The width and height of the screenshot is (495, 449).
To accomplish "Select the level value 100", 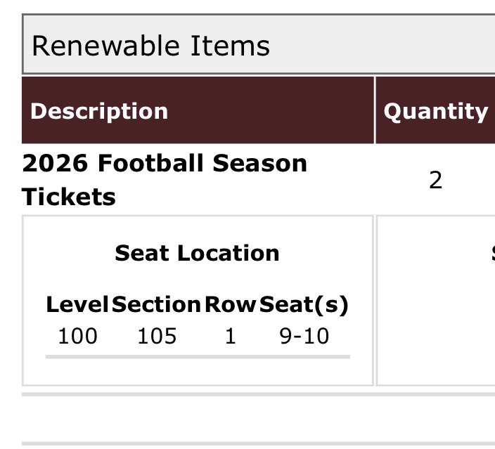I will (77, 336).
